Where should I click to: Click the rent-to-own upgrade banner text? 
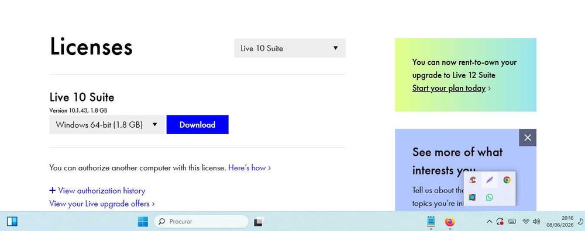[464, 68]
